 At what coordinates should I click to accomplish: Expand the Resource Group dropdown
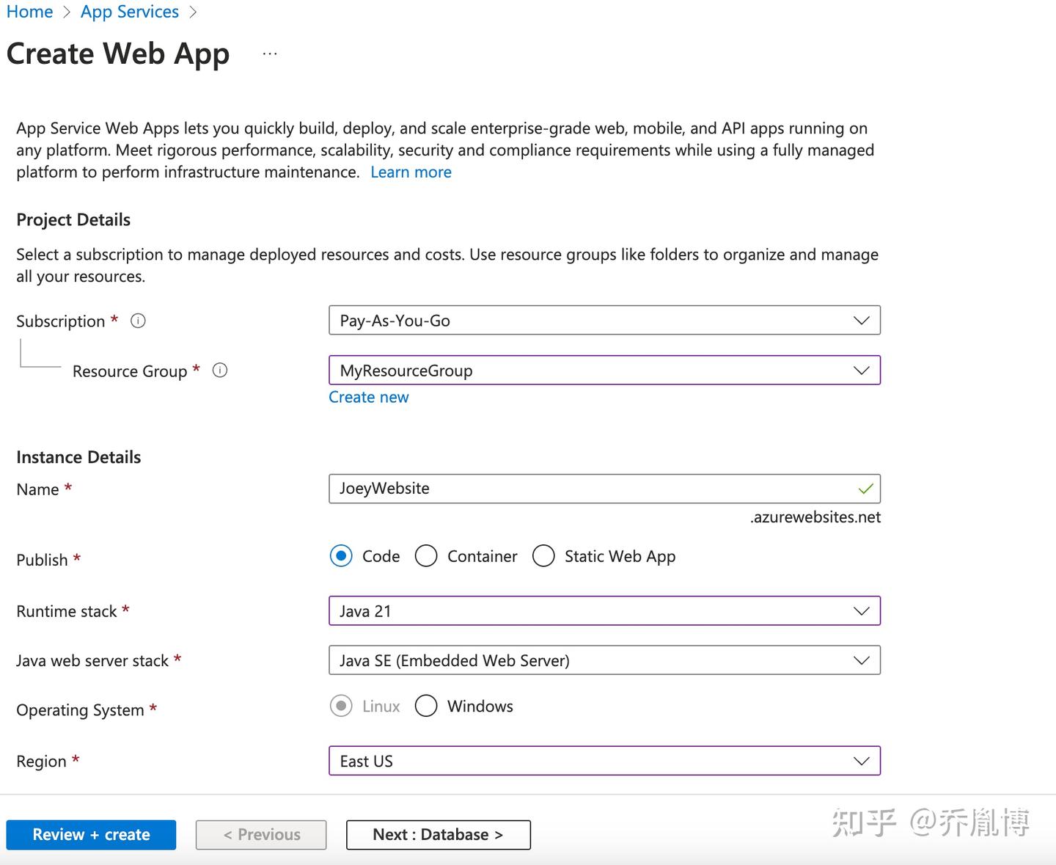point(604,371)
